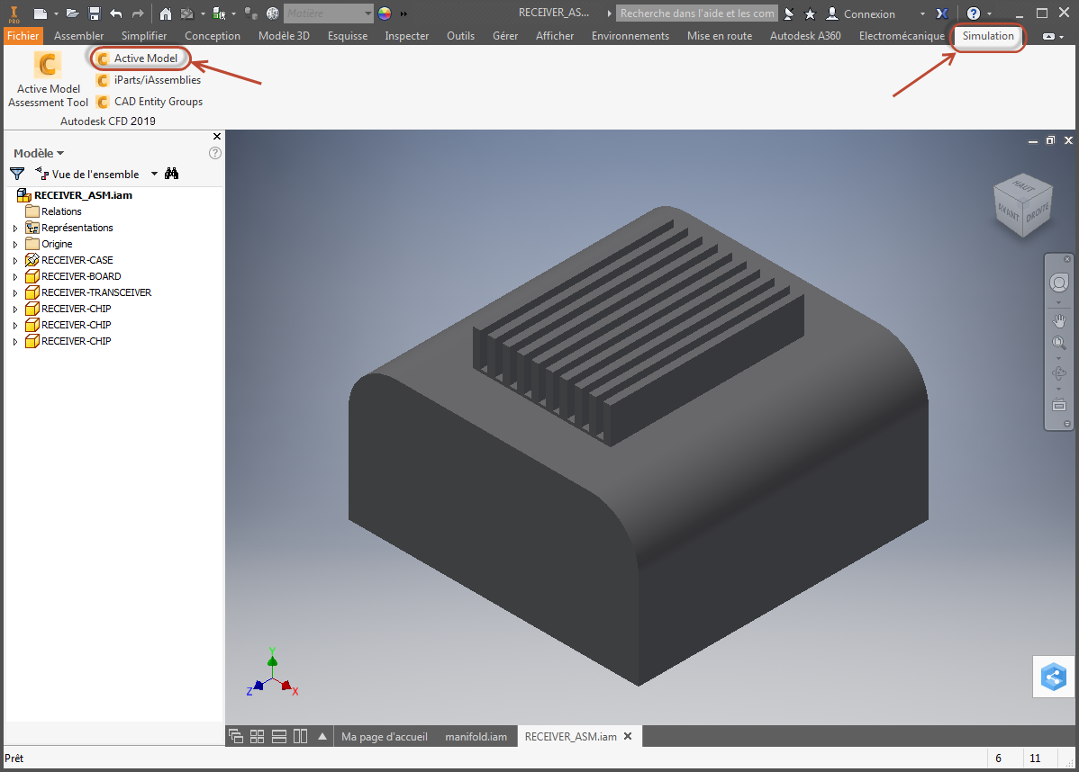The height and width of the screenshot is (772, 1079).
Task: Click the grey linked-cylinders icon in top toolbar
Action: (251, 13)
